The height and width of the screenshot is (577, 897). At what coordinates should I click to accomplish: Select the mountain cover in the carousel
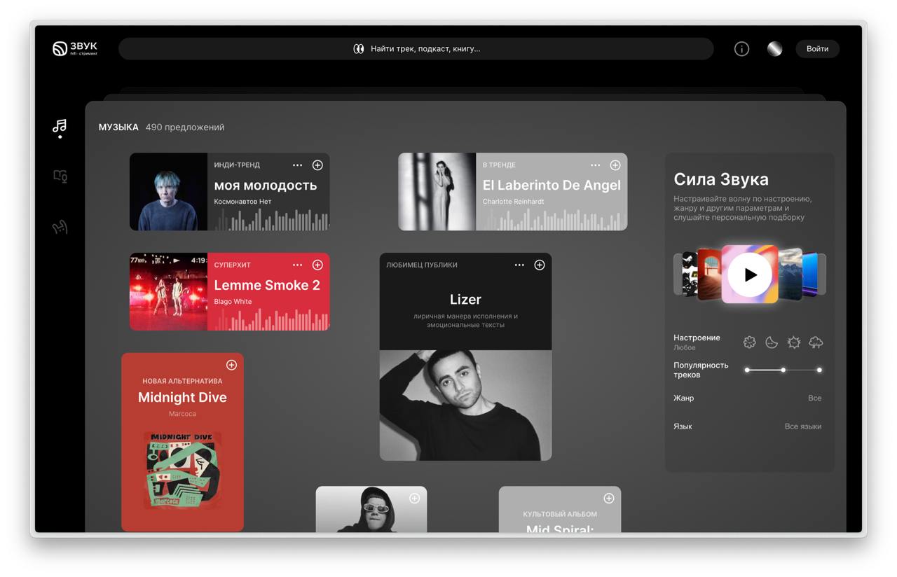pyautogui.click(x=790, y=274)
